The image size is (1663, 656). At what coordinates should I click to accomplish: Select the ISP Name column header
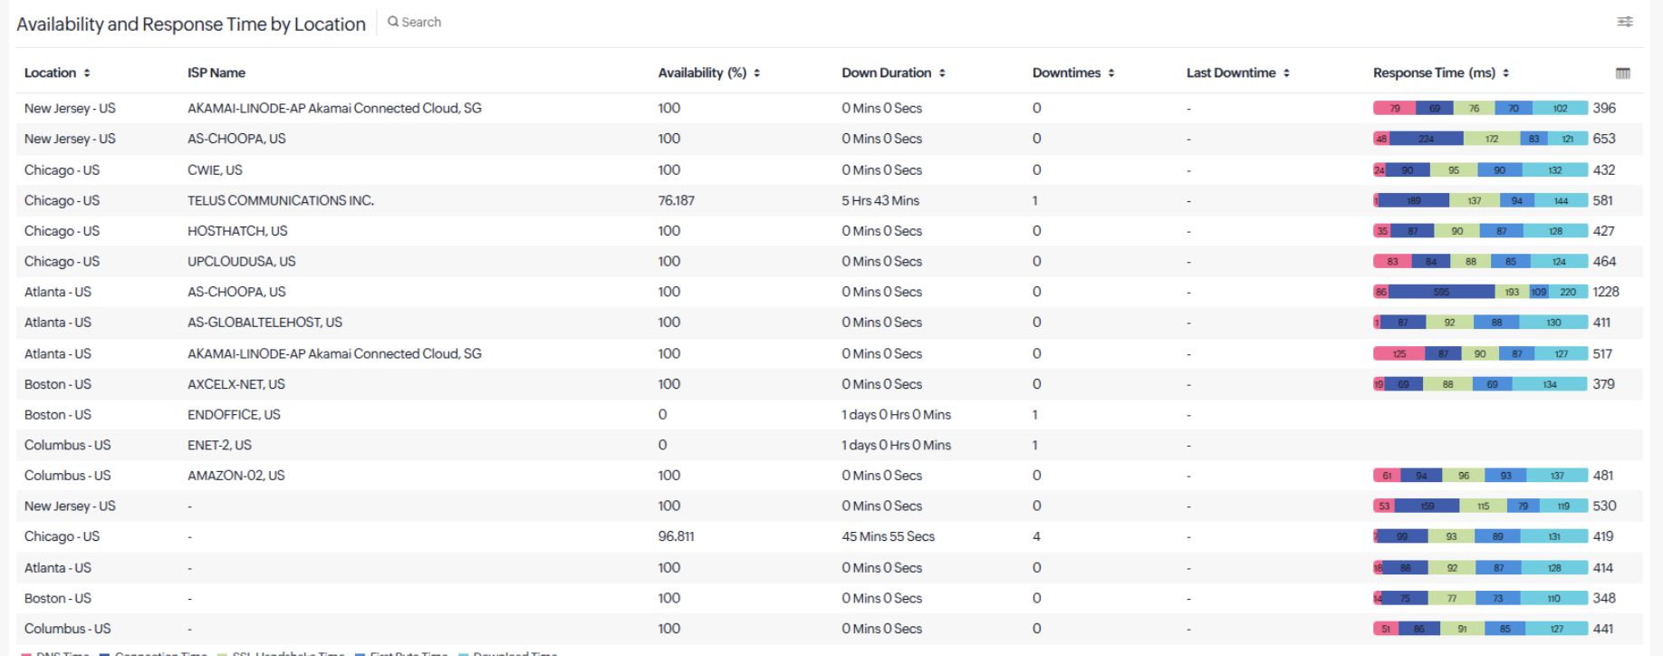click(216, 73)
